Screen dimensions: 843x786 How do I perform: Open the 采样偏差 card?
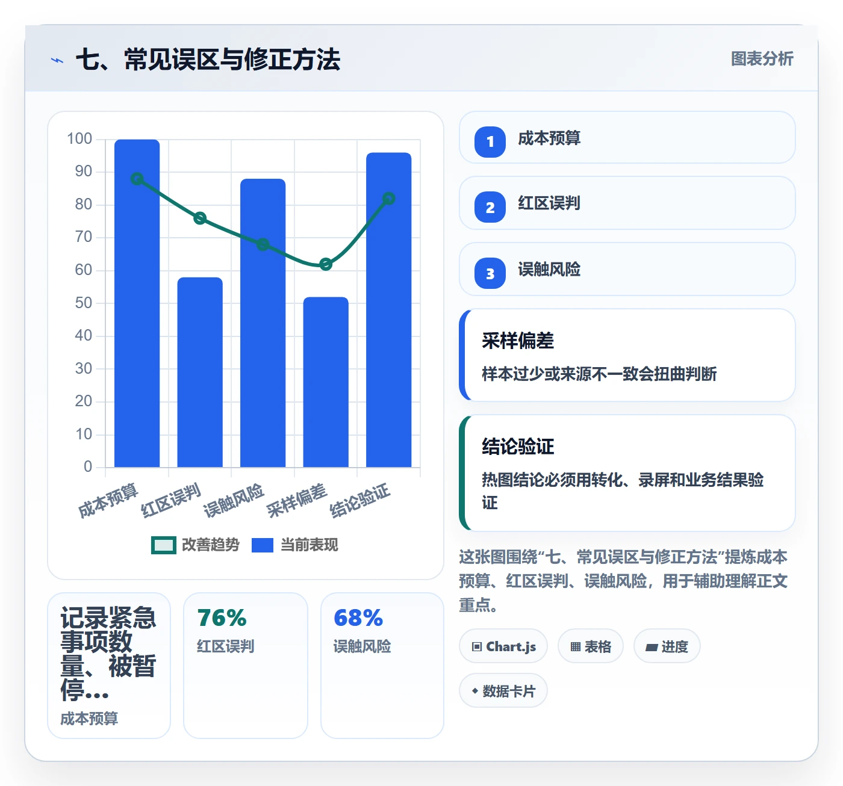pyautogui.click(x=627, y=355)
